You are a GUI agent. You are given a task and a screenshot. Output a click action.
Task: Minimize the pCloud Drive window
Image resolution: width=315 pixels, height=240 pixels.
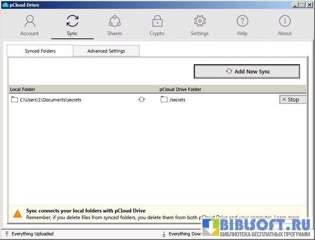point(294,5)
